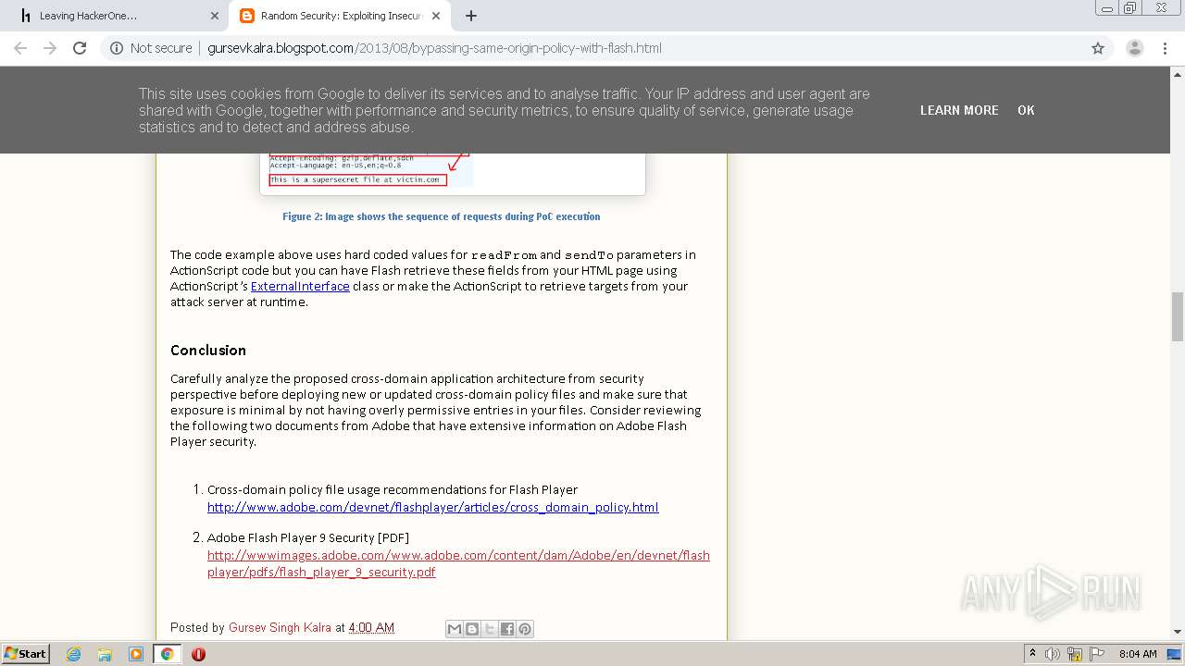This screenshot has width=1185, height=666.
Task: Open the 4:00 AM post permalink
Action: click(x=371, y=627)
